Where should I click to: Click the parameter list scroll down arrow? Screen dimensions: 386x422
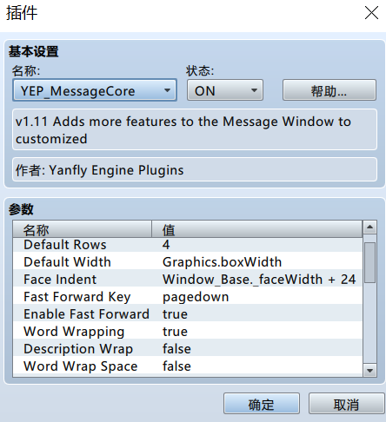(x=369, y=370)
